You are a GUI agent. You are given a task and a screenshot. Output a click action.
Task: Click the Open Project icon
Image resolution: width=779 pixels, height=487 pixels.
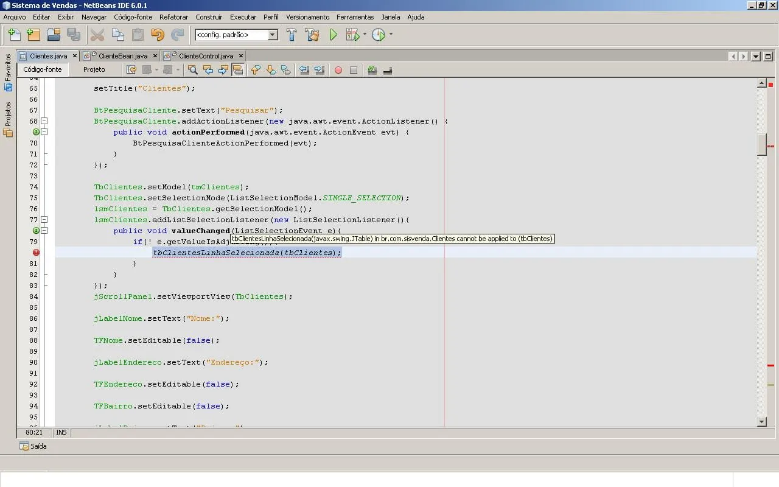coord(54,35)
